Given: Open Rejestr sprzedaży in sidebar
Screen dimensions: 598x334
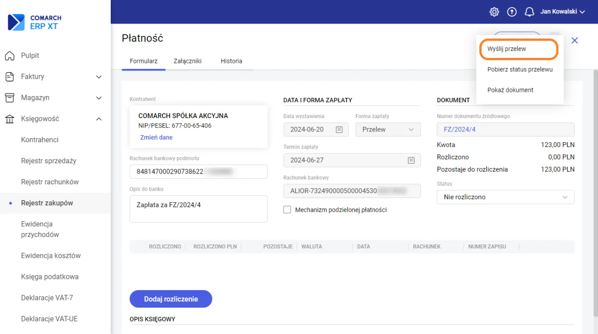Looking at the screenshot, I should click(49, 161).
